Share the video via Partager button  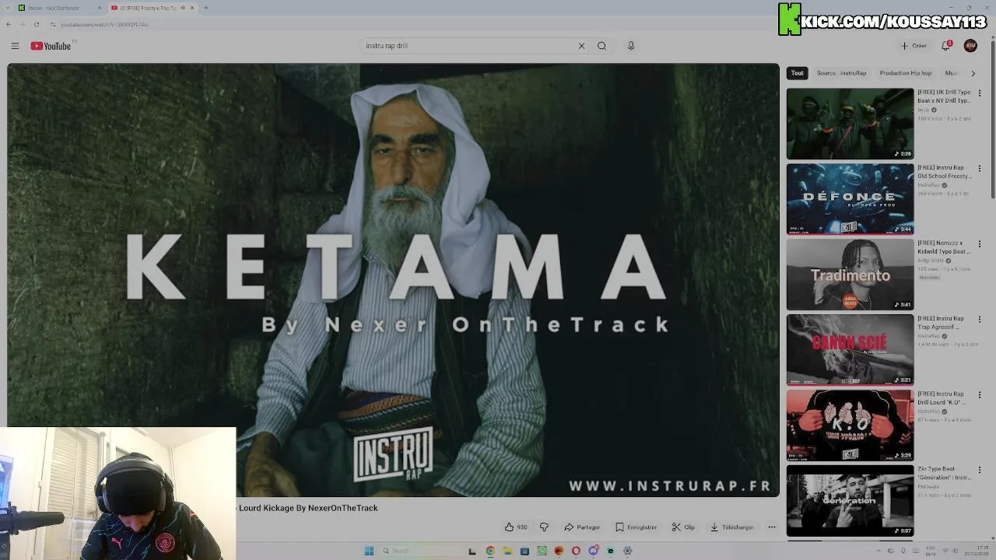(582, 527)
